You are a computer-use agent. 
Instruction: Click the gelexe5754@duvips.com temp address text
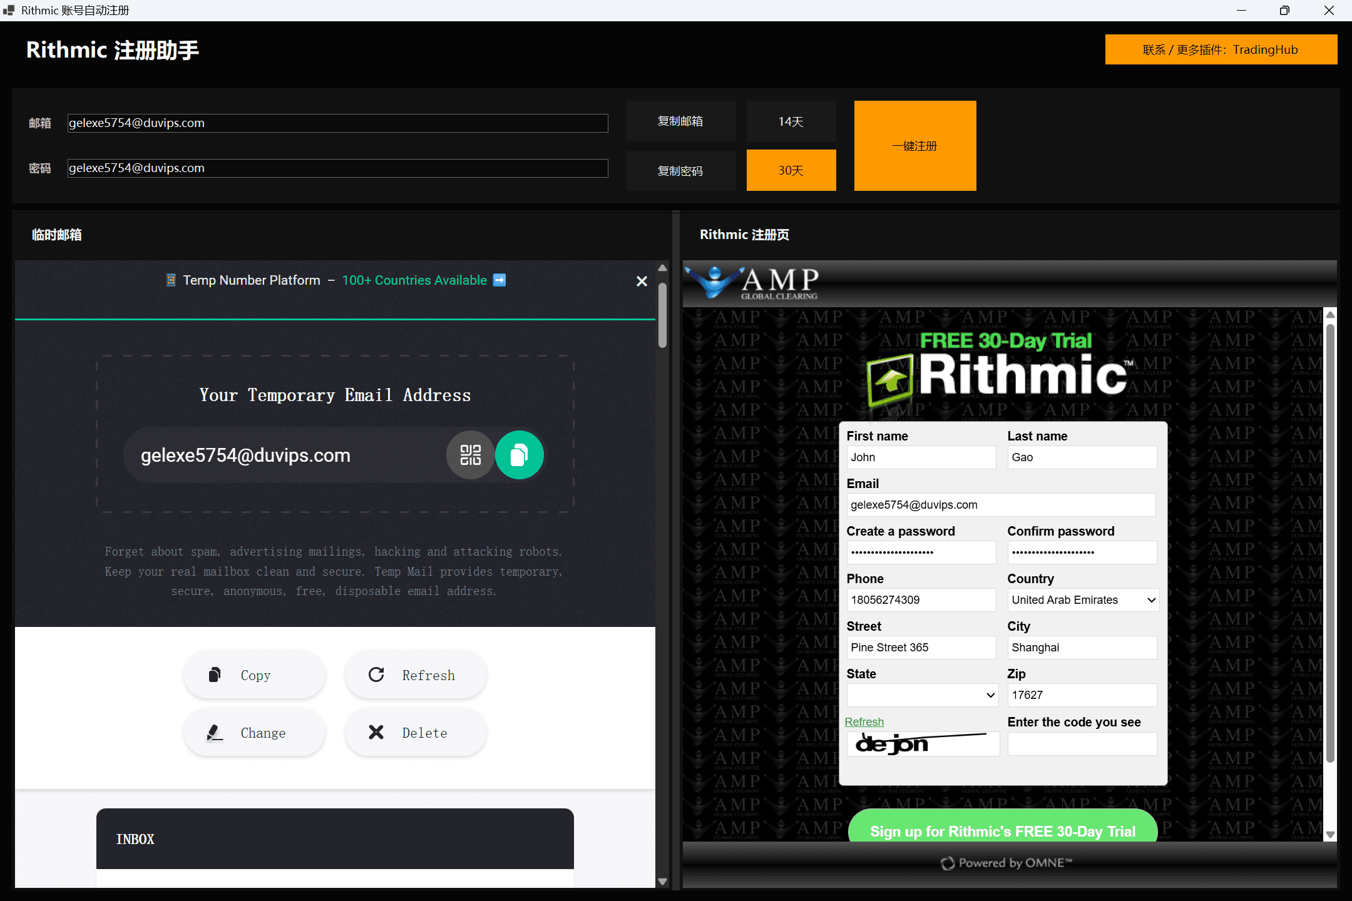(245, 455)
